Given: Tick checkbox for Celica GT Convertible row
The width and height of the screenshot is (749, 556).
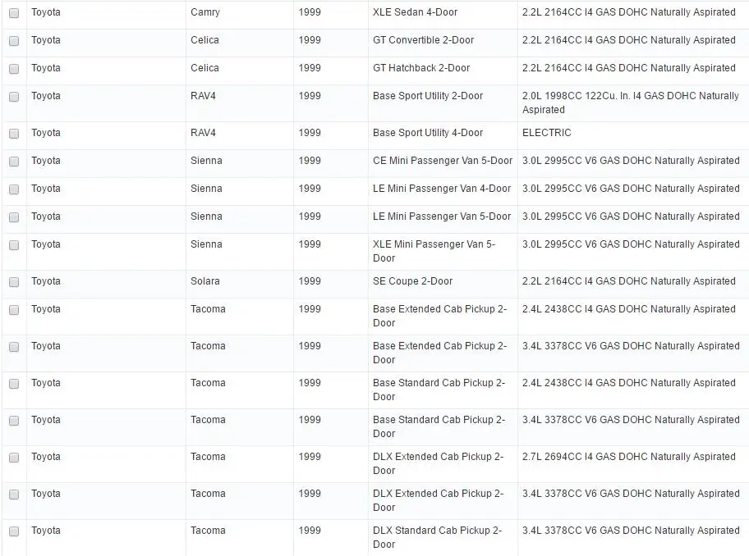Looking at the screenshot, I should click(14, 41).
